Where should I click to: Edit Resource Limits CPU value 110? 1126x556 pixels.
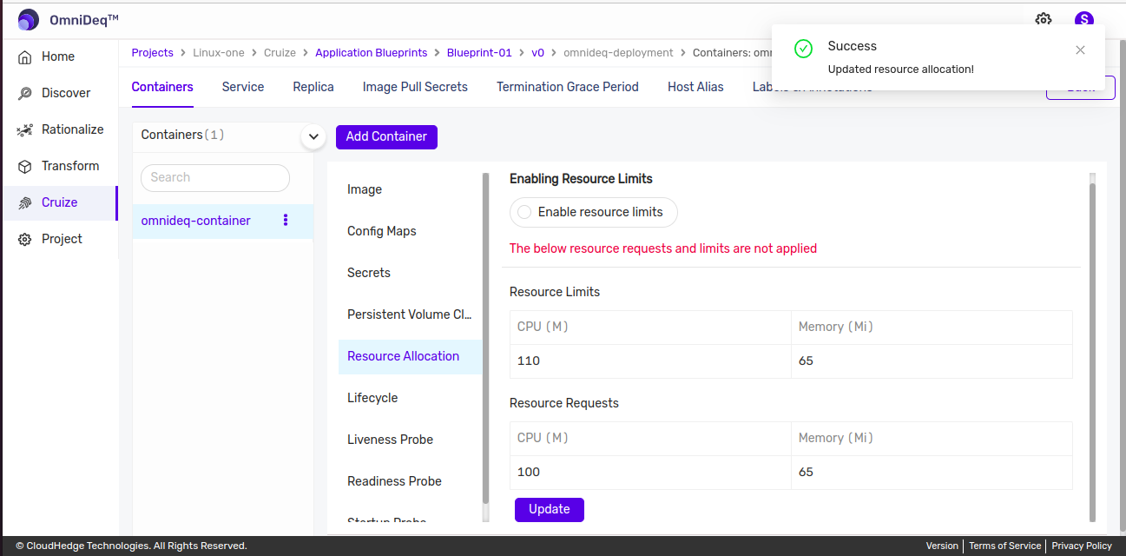click(650, 361)
